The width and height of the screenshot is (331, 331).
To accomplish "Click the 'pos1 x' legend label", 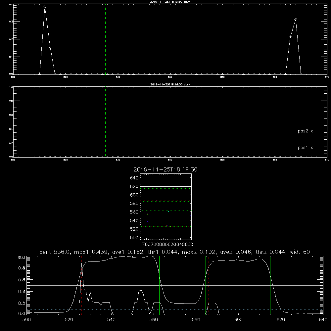I will [305, 148].
